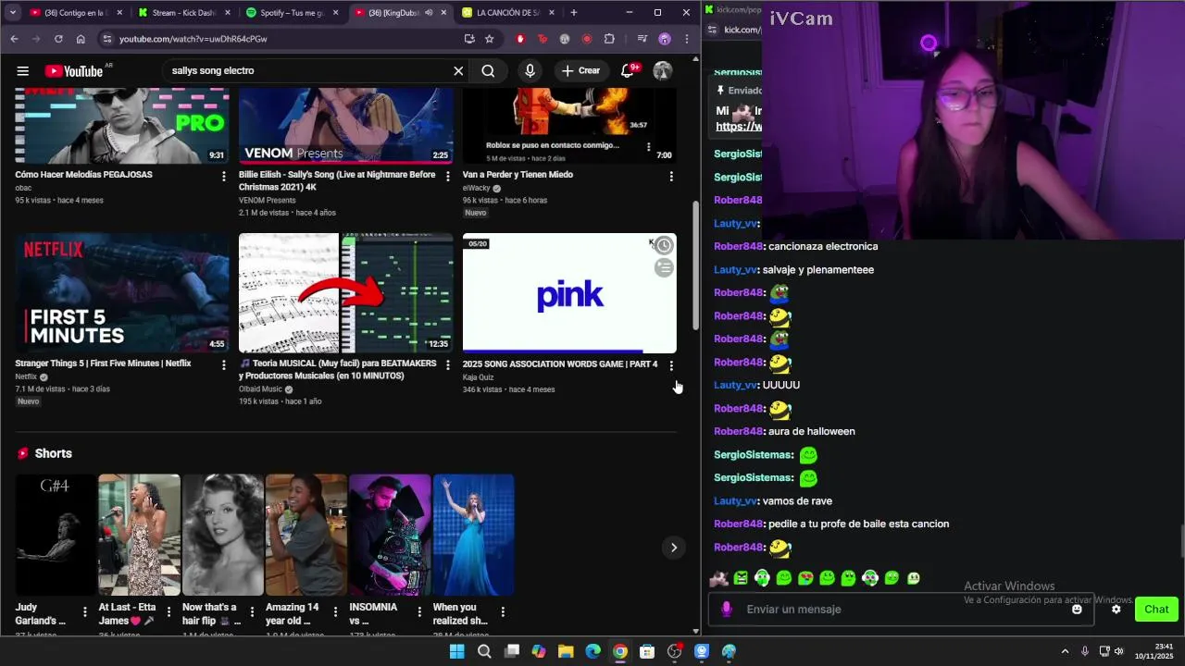Start voice search with the microphone icon
The height and width of the screenshot is (666, 1185).
[x=530, y=70]
